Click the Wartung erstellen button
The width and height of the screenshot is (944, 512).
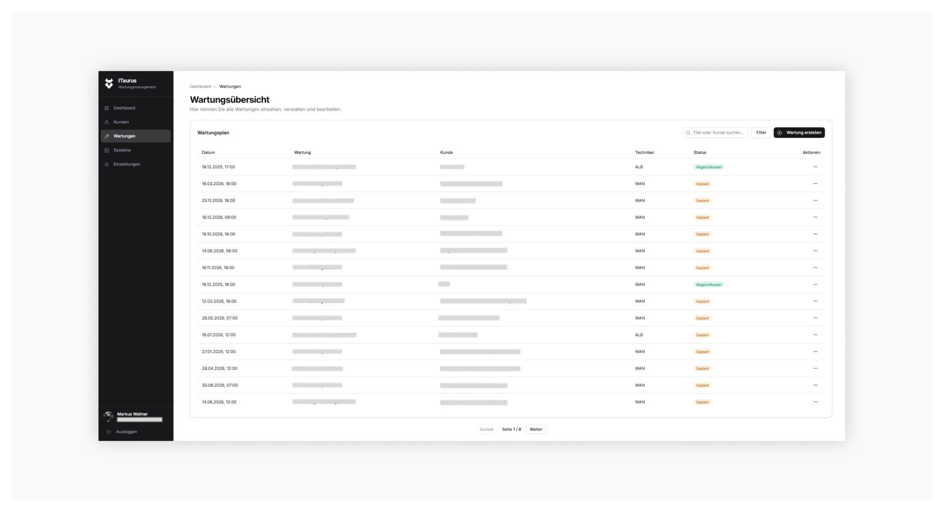click(x=800, y=133)
